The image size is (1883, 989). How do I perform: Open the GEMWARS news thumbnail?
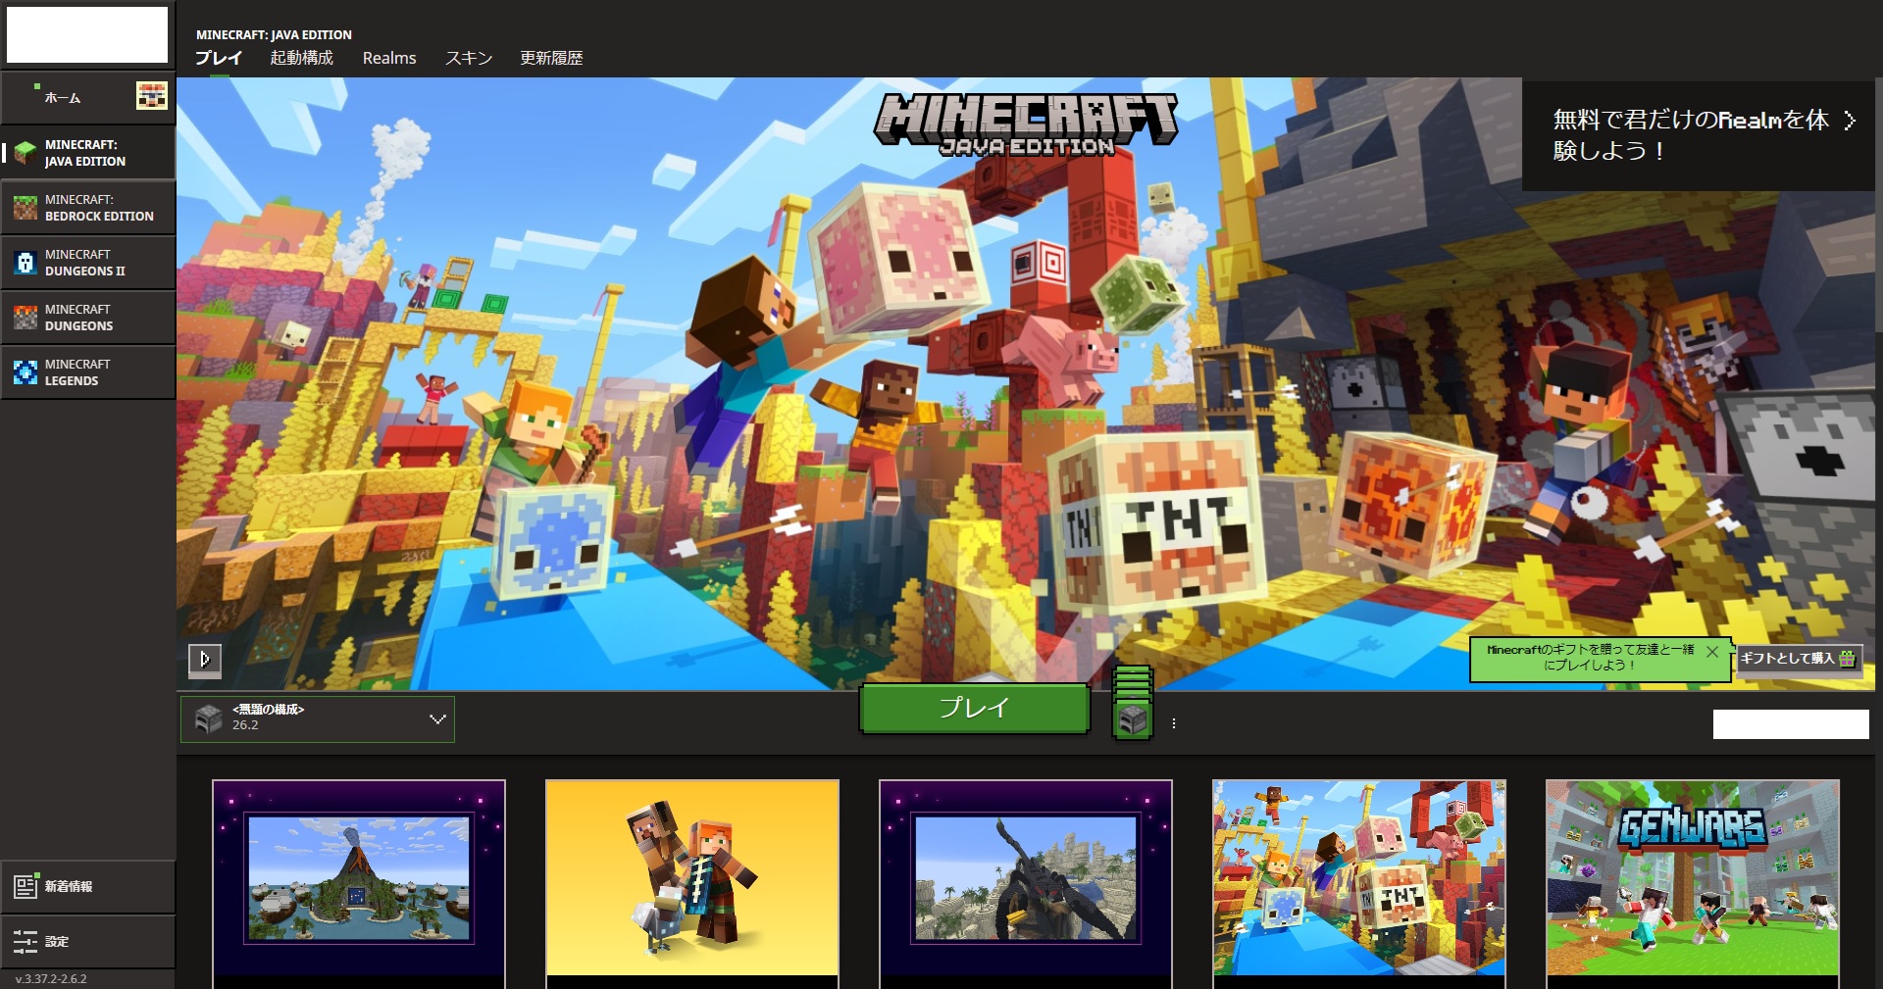click(1693, 878)
